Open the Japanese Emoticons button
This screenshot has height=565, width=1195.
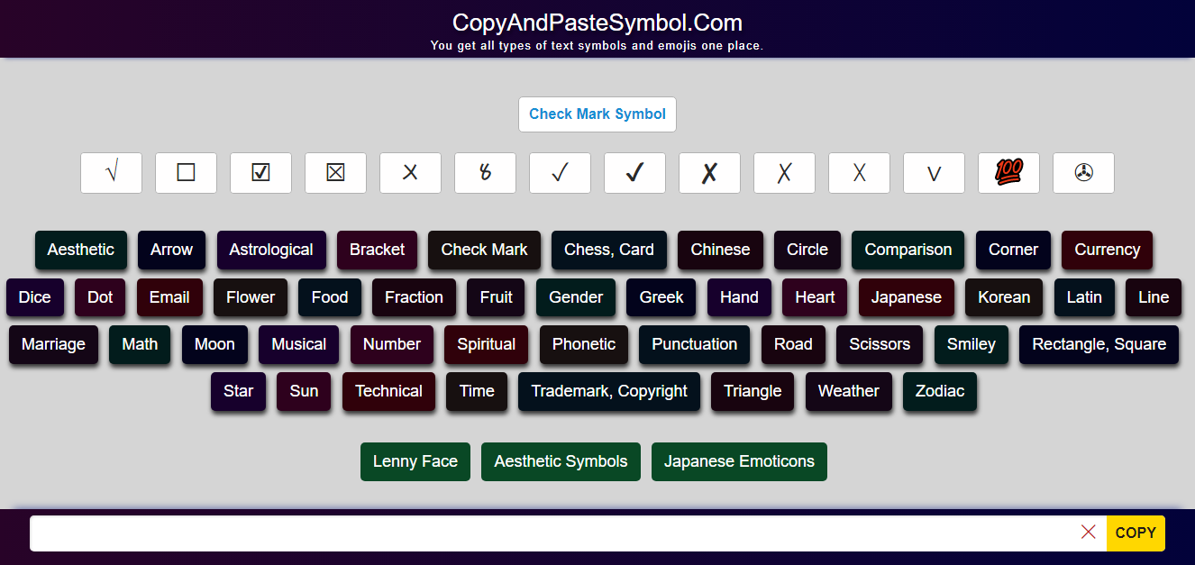(x=739, y=461)
